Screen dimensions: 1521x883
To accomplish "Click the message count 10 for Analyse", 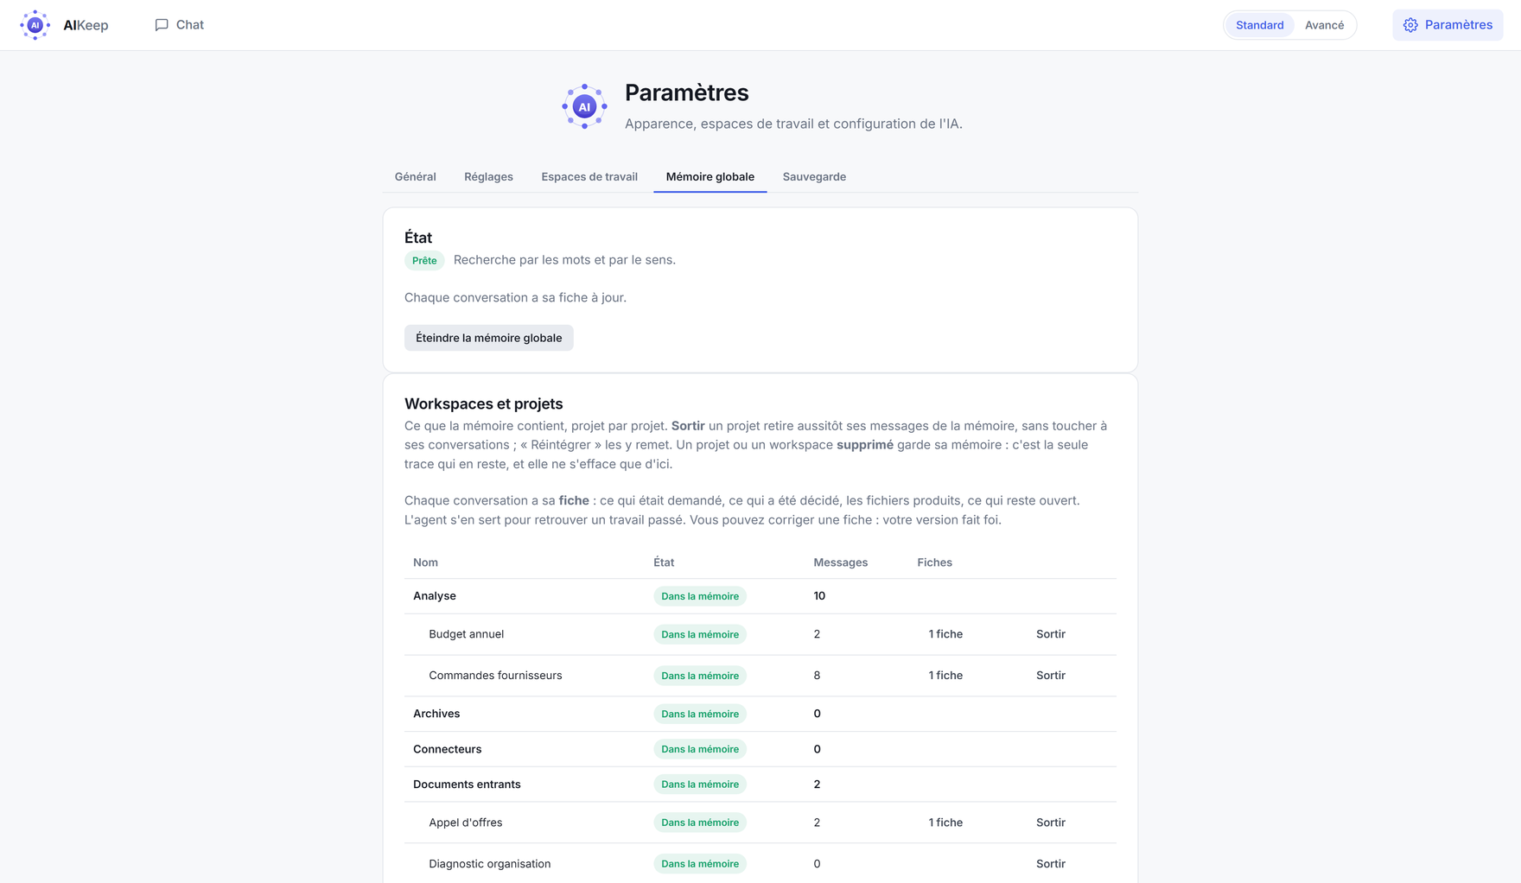I will click(819, 596).
